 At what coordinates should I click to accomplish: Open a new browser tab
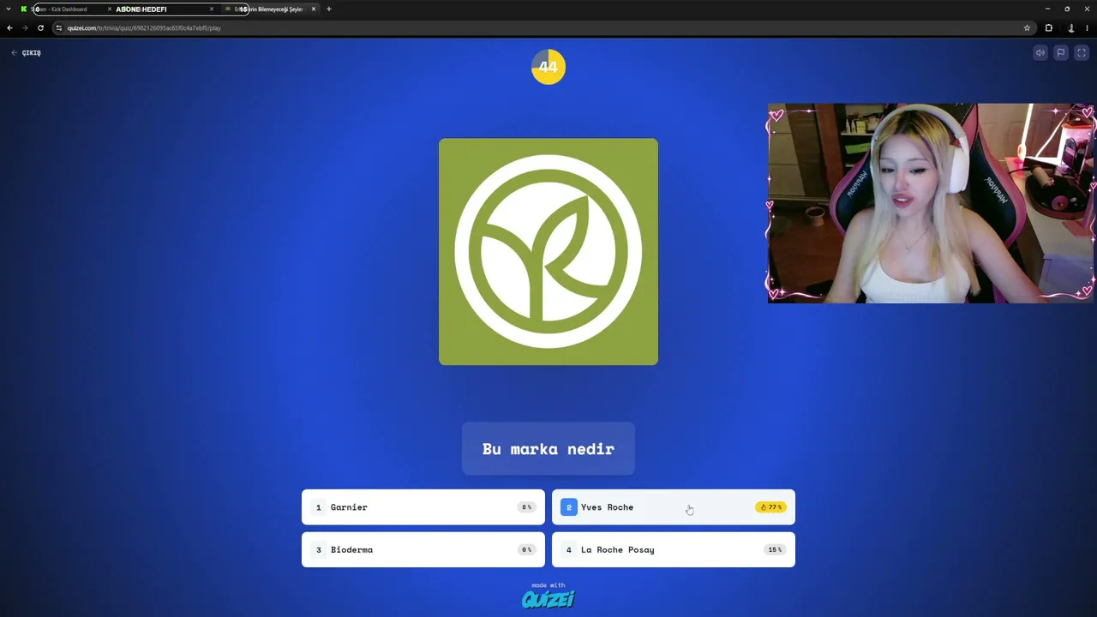click(x=329, y=9)
